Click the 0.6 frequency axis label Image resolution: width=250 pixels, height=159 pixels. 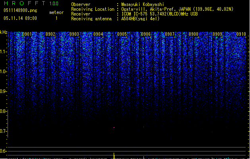(x=3, y=151)
